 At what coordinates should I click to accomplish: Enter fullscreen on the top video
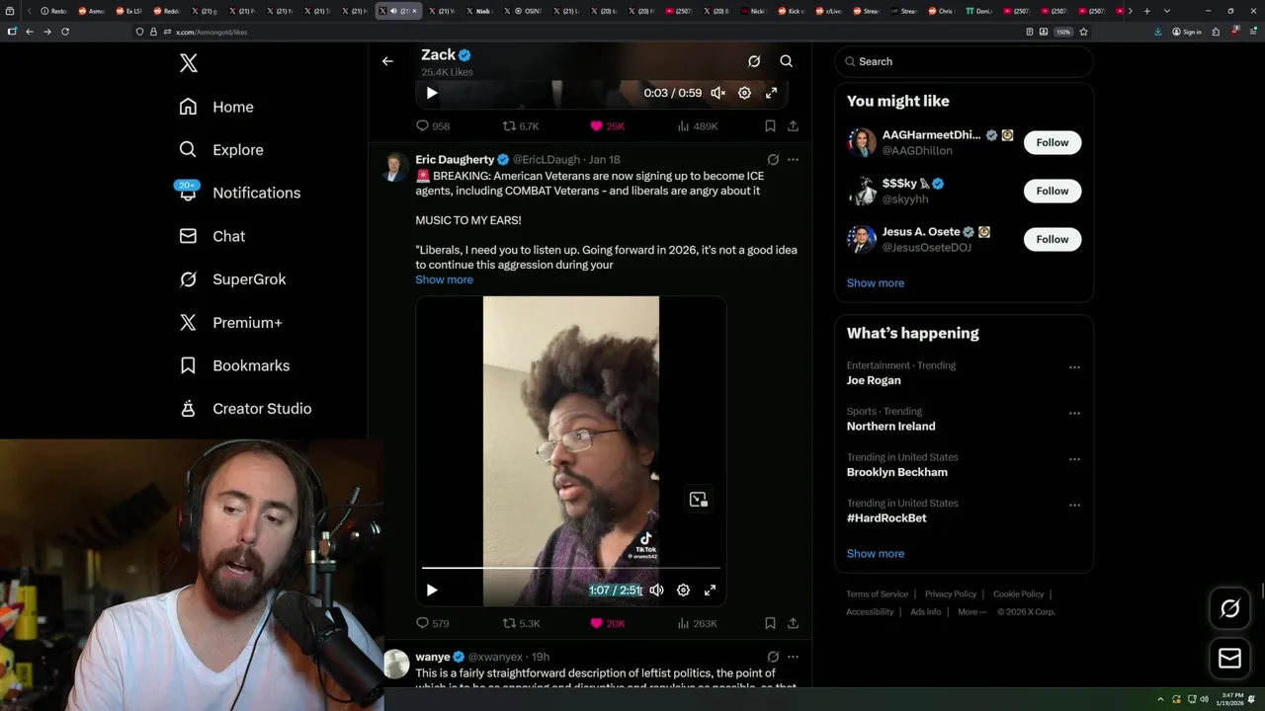click(x=771, y=93)
